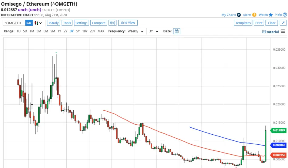Open the candlestick chart type selector icon
The width and height of the screenshot is (288, 168).
pos(38,23)
